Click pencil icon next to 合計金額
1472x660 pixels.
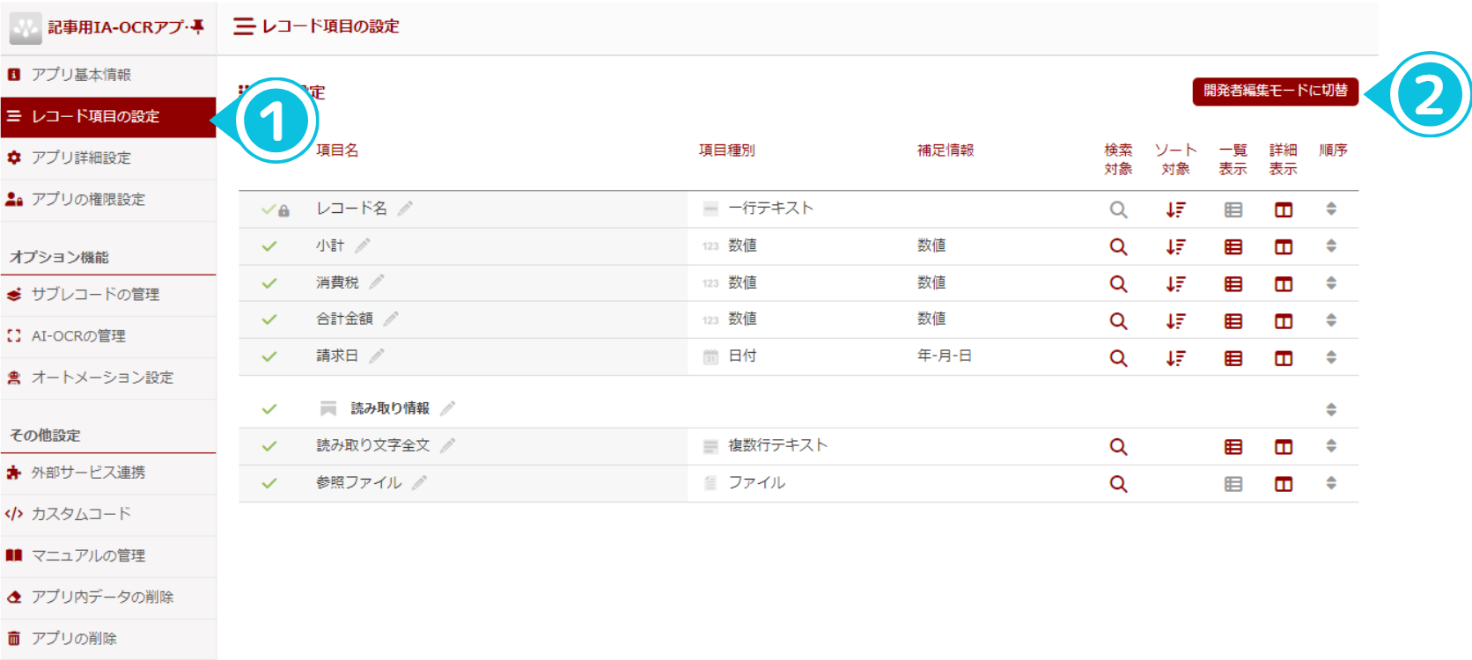click(391, 319)
